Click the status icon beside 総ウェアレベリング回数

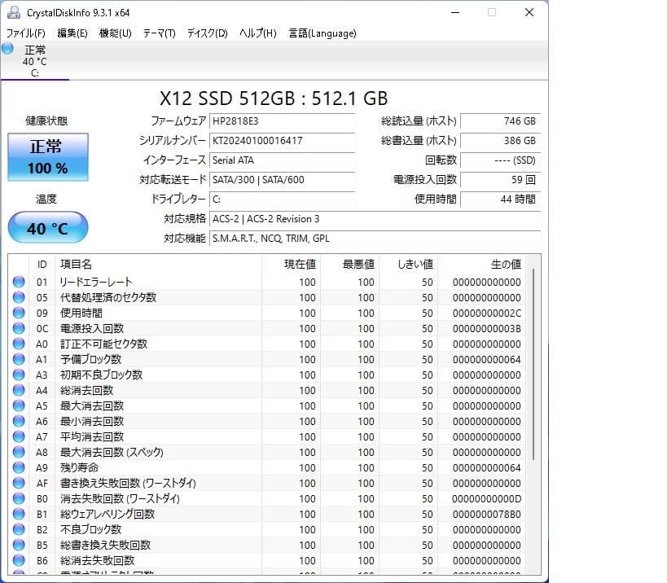[19, 515]
